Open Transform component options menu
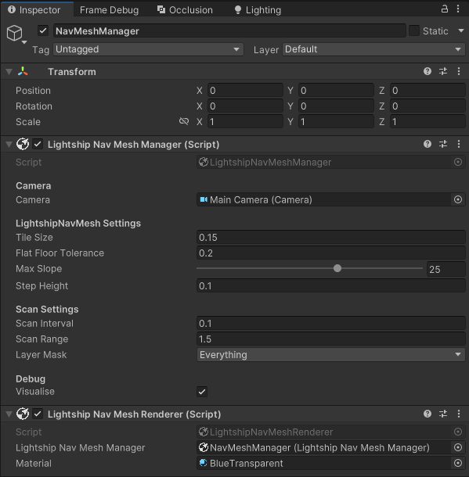 pos(459,71)
